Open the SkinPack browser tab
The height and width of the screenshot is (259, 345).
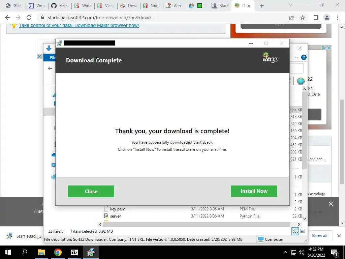click(x=152, y=6)
